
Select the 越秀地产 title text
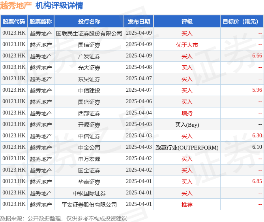[x=16, y=6]
